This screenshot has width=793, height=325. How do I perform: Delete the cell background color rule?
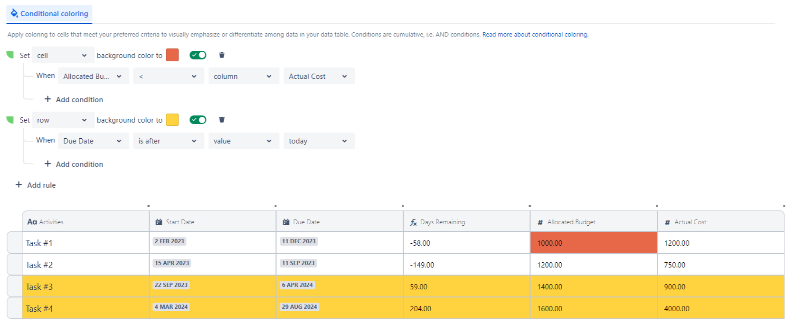(x=221, y=55)
